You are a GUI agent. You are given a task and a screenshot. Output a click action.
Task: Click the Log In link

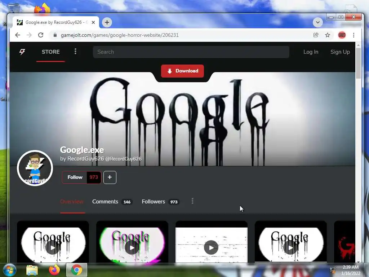(x=311, y=52)
